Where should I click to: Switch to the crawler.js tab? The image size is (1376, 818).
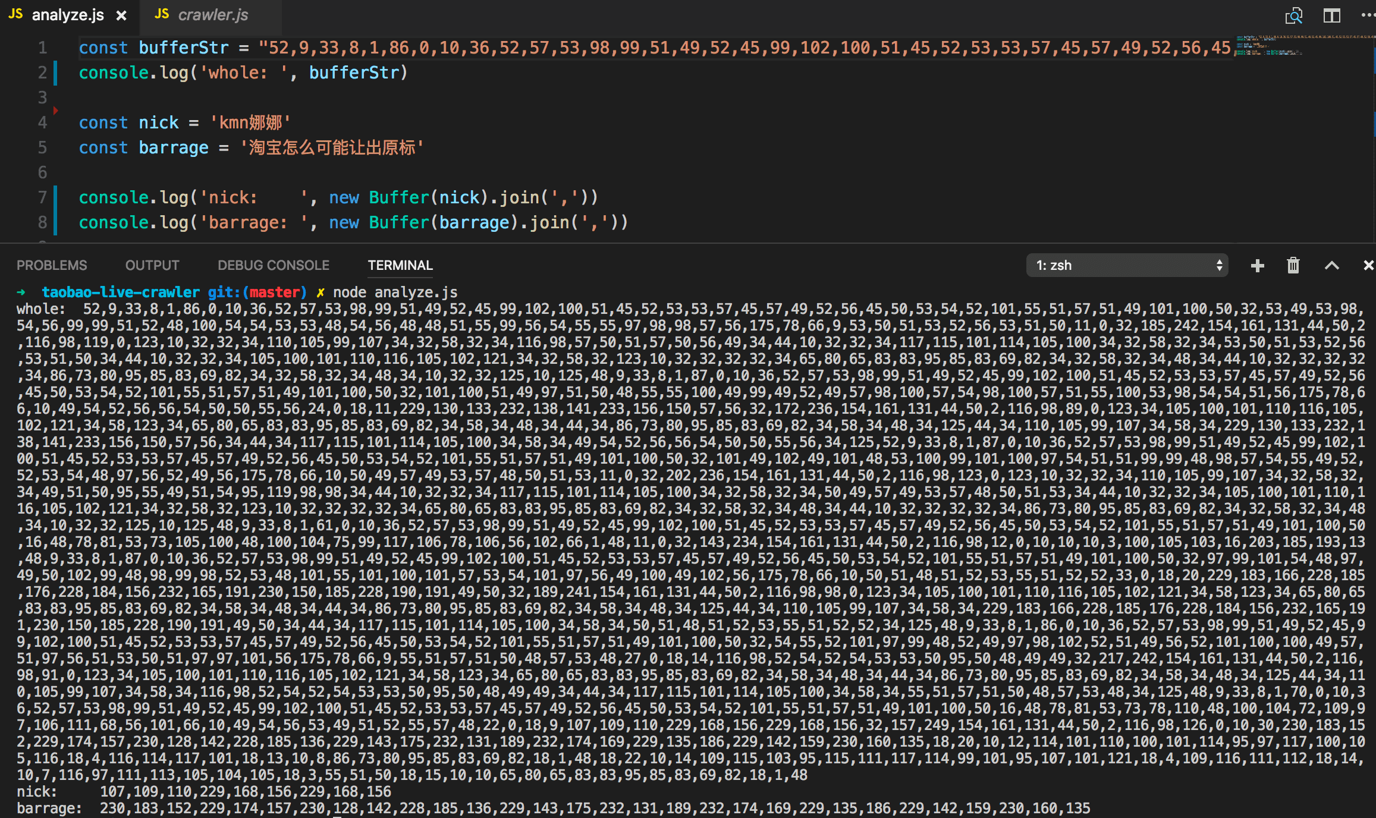[x=212, y=15]
